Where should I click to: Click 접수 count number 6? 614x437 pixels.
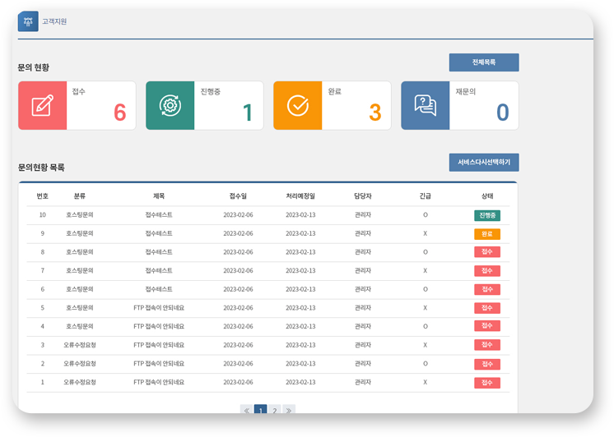[119, 113]
